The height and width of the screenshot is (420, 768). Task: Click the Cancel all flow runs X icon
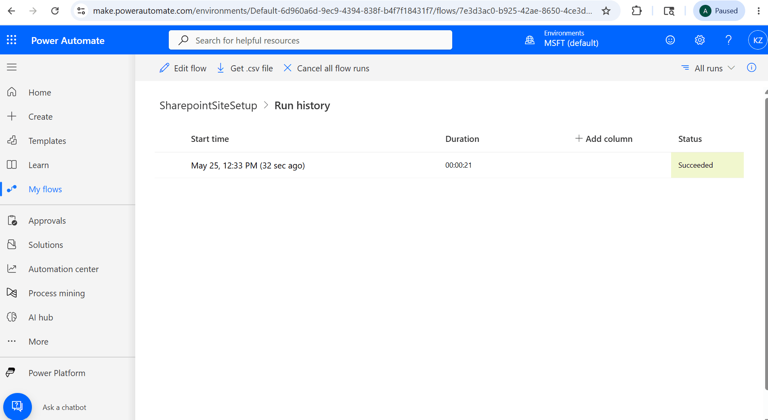[287, 68]
